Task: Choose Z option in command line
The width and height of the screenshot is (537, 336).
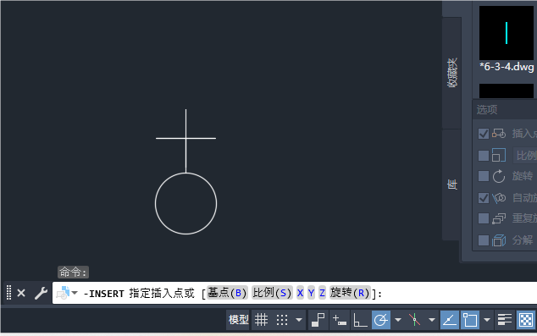Action: (322, 293)
